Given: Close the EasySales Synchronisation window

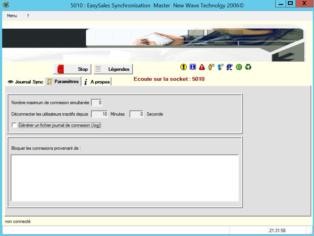Looking at the screenshot, I should (304, 4).
